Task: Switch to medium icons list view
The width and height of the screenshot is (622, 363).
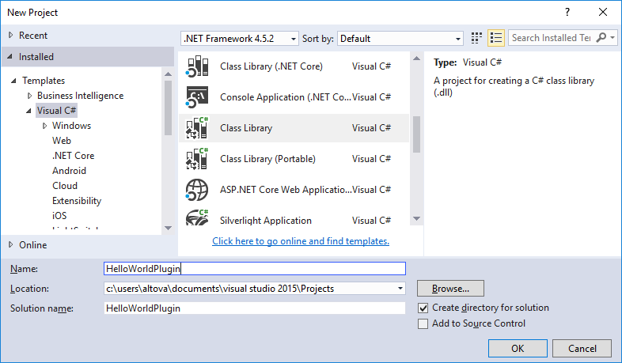Action: [x=496, y=38]
